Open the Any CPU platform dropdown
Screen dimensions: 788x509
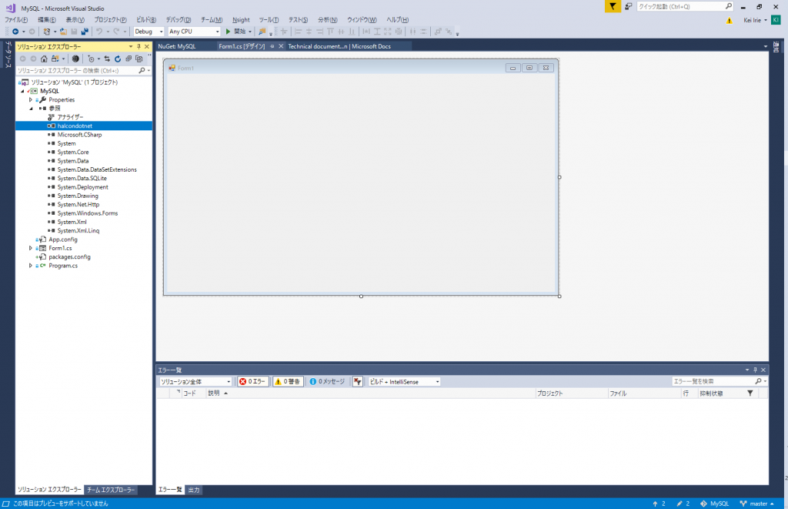tap(219, 32)
